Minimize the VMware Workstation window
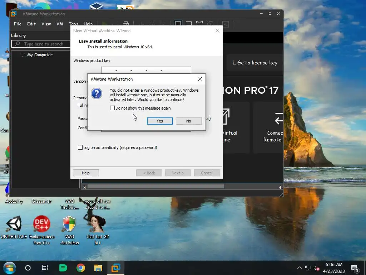The image size is (366, 275). (x=261, y=14)
